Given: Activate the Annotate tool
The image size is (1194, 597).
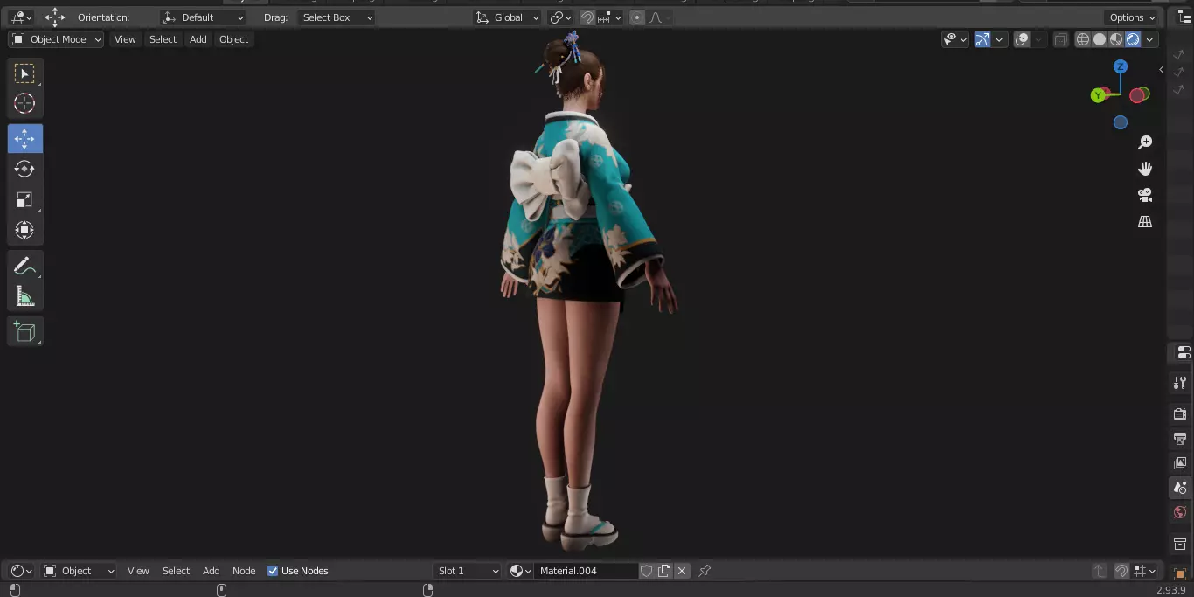Looking at the screenshot, I should (24, 267).
